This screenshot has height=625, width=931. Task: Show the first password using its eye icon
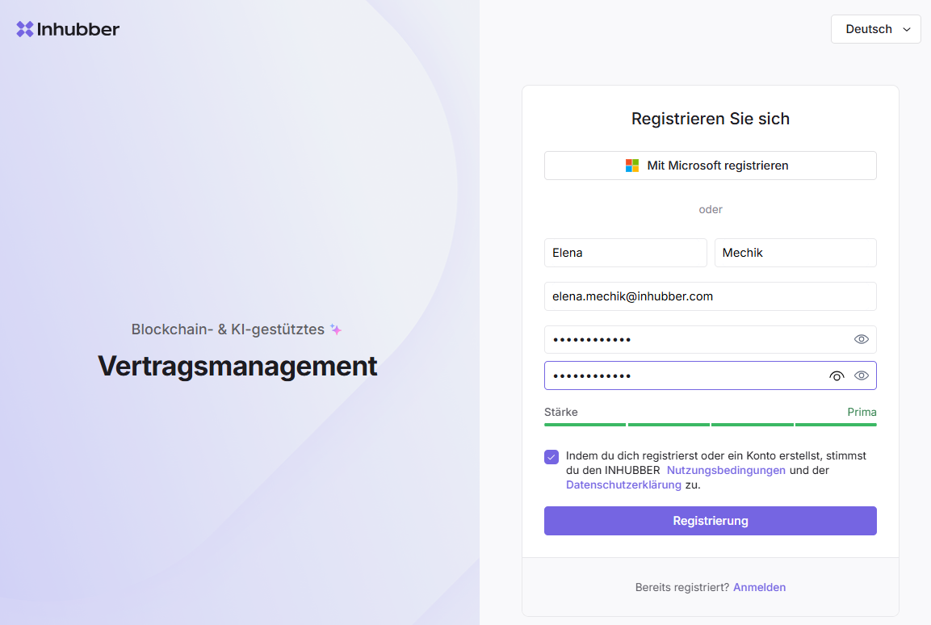click(x=861, y=339)
